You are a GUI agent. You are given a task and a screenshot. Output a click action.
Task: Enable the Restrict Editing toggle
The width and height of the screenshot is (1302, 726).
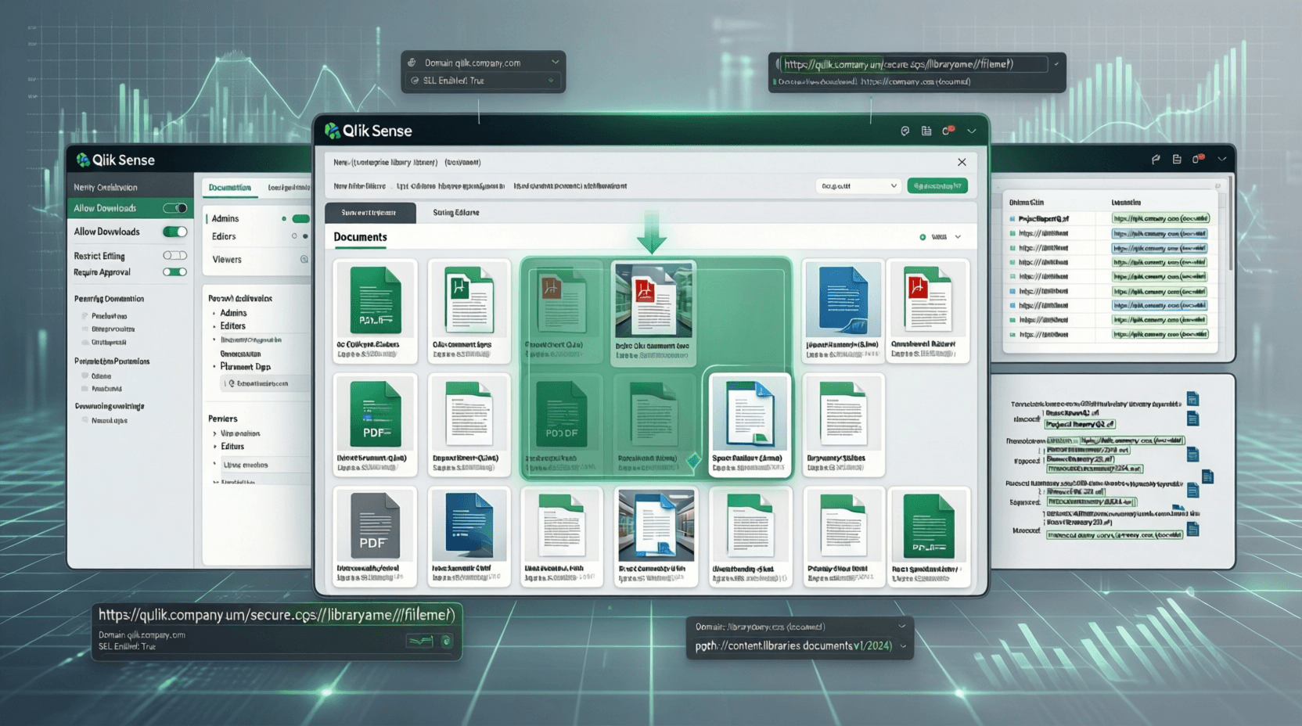pyautogui.click(x=175, y=256)
